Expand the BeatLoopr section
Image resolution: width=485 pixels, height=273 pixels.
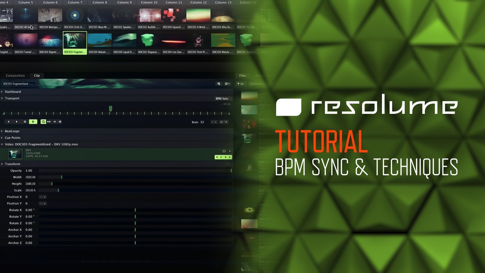coord(2,131)
